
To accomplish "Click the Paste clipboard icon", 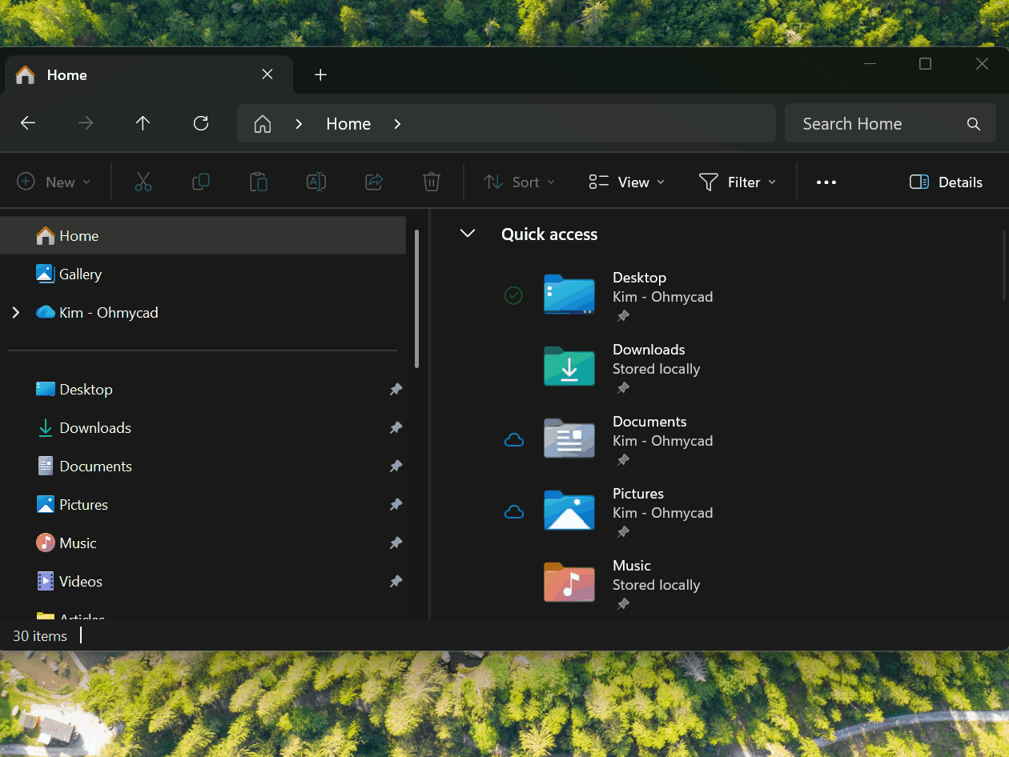I will (x=259, y=182).
